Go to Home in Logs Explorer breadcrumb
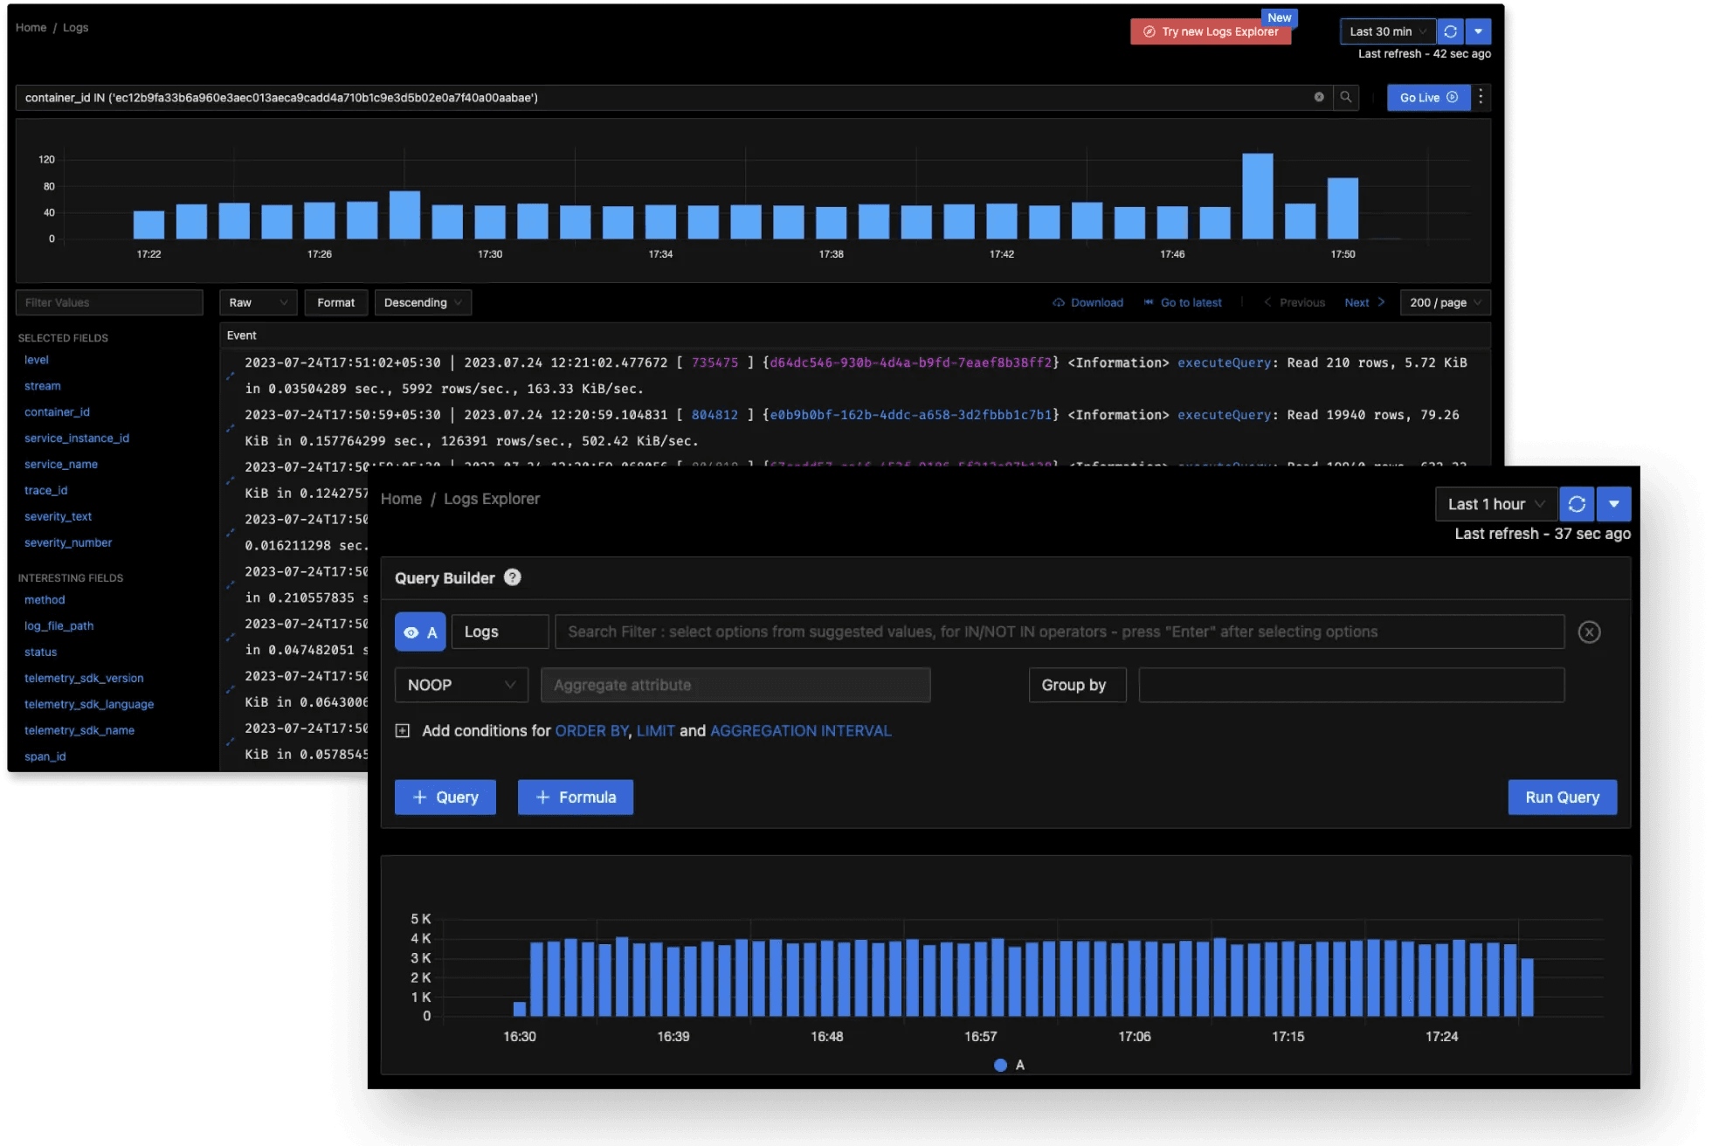This screenshot has width=1719, height=1146. (x=401, y=499)
